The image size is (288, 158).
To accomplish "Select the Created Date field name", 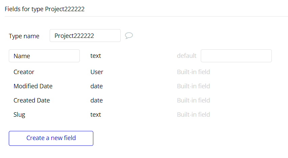I will pyautogui.click(x=31, y=100).
